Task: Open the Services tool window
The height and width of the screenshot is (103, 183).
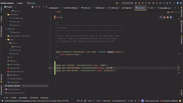Action: coord(44,98)
